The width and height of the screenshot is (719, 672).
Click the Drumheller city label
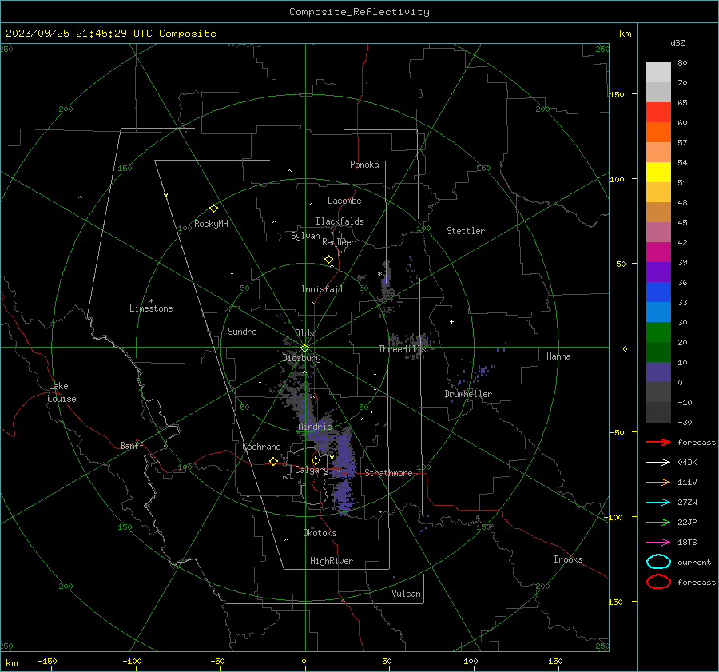tap(468, 394)
